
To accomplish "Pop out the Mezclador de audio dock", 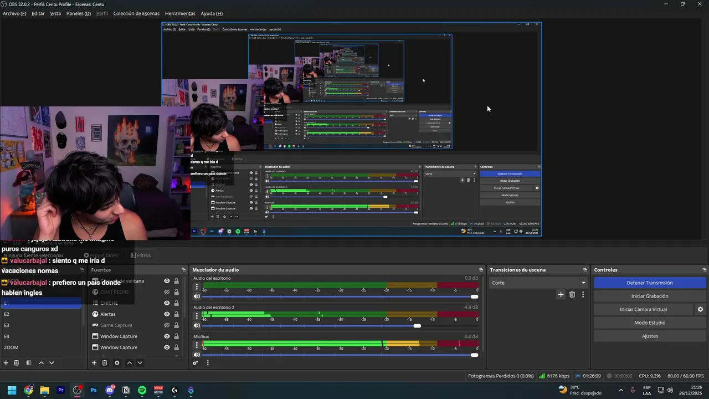I will click(481, 270).
